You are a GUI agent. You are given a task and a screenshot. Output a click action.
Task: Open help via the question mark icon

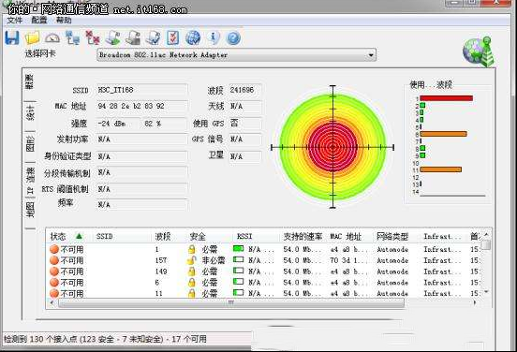click(x=233, y=37)
